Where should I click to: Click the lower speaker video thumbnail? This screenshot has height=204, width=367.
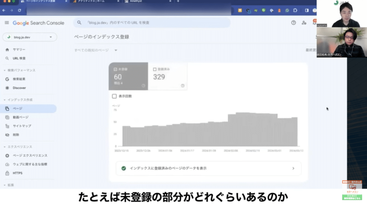tap(342, 42)
